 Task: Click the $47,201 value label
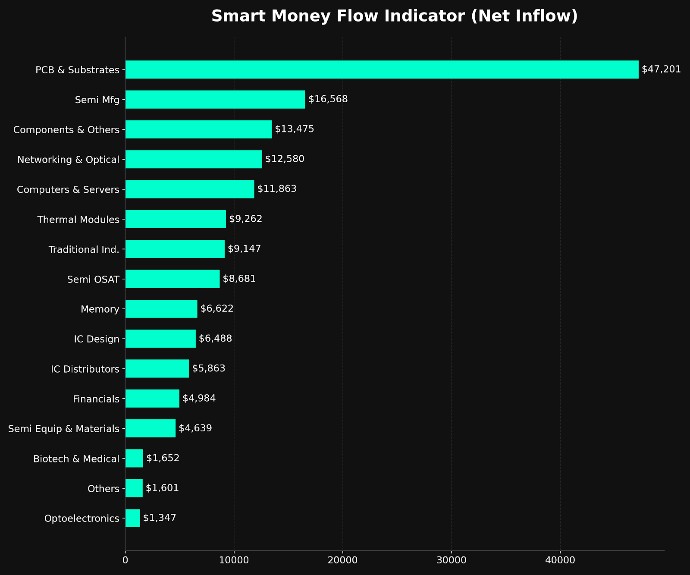click(x=661, y=69)
